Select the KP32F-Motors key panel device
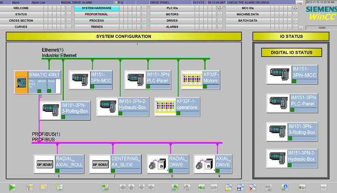 (201, 80)
